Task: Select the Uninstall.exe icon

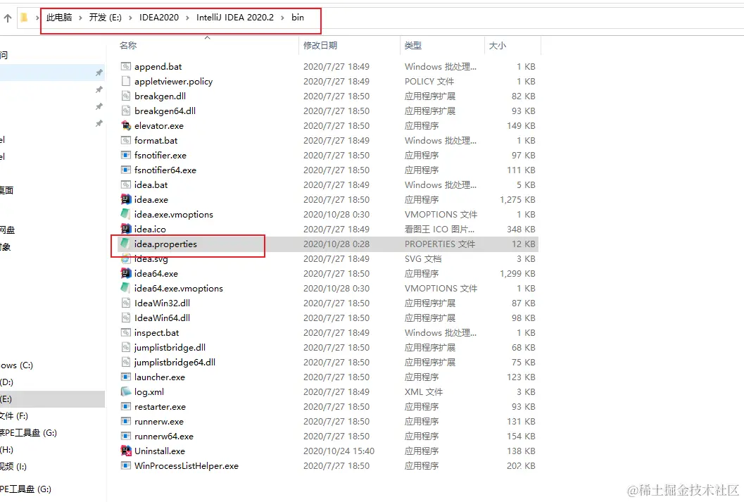Action: (x=126, y=451)
